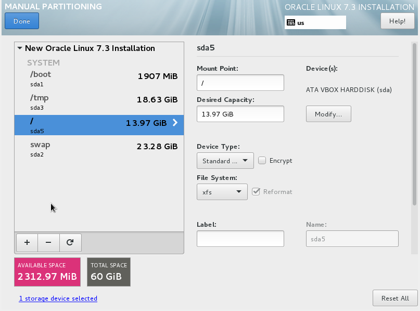Click the vertical scrollbar on the right panel

(414, 124)
